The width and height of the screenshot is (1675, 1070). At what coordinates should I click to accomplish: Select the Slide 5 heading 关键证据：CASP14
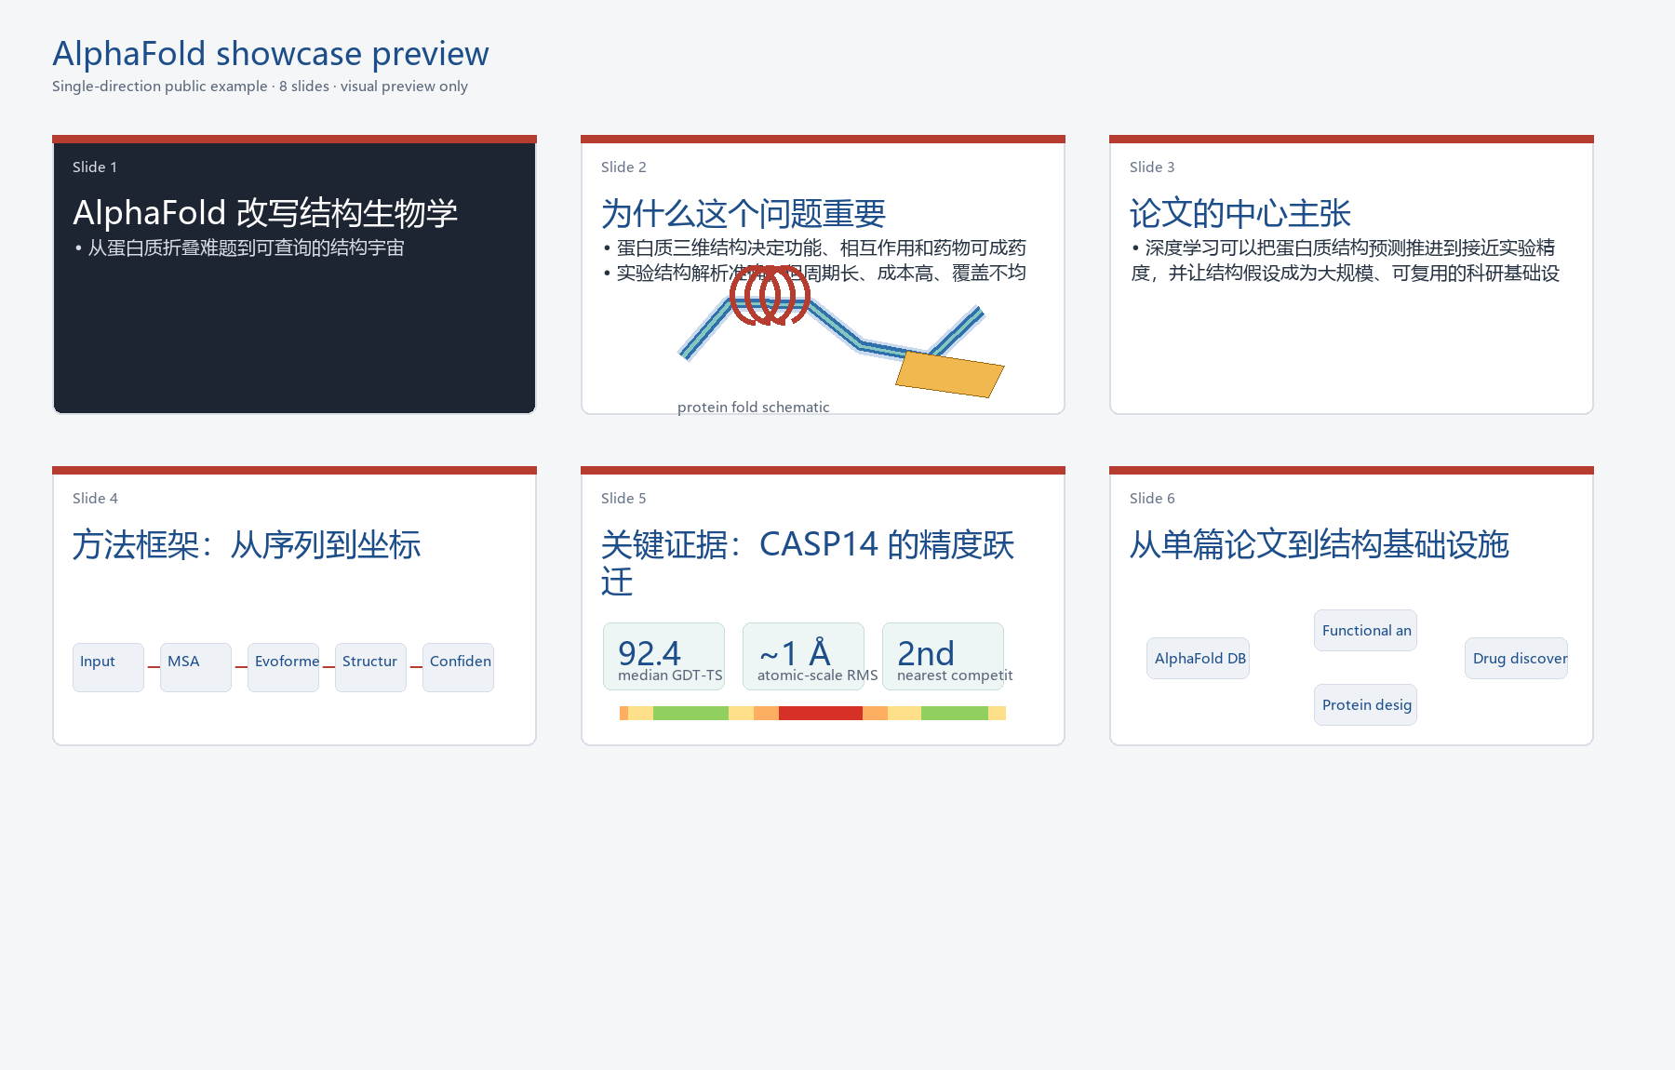[x=808, y=563]
